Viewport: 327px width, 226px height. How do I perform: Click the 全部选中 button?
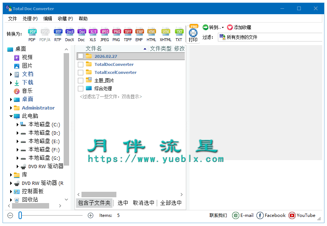[171, 203]
